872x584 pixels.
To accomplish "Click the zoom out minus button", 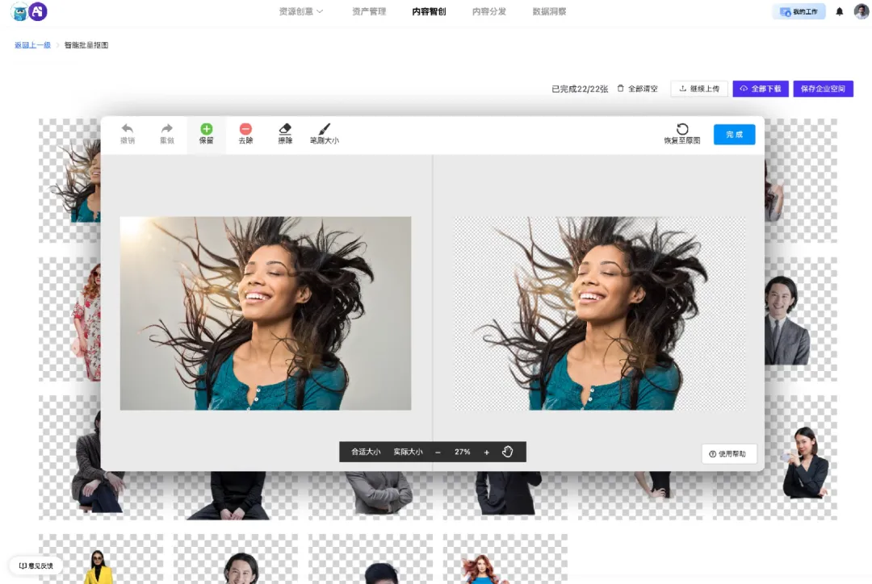I will [438, 453].
